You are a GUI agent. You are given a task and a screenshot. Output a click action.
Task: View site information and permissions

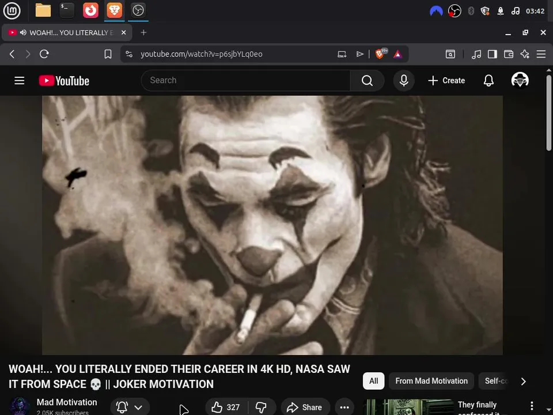click(129, 54)
